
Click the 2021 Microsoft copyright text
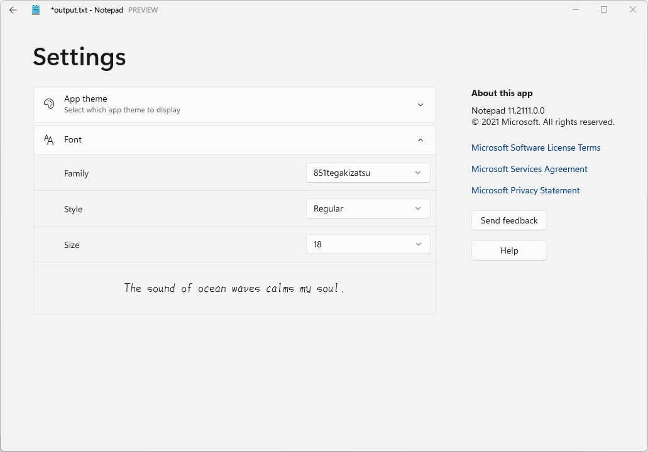542,122
